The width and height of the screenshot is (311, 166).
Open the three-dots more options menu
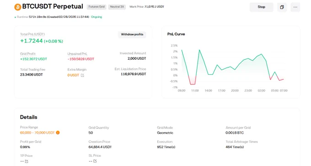(295, 7)
